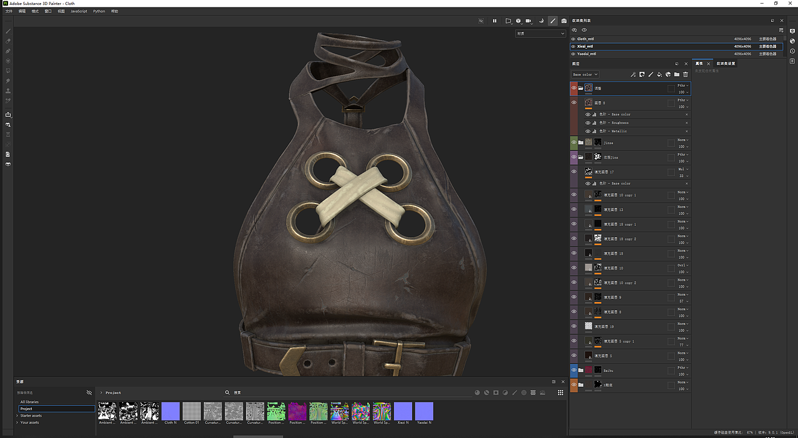Hide the 填充图层 19 layer

[574, 326]
